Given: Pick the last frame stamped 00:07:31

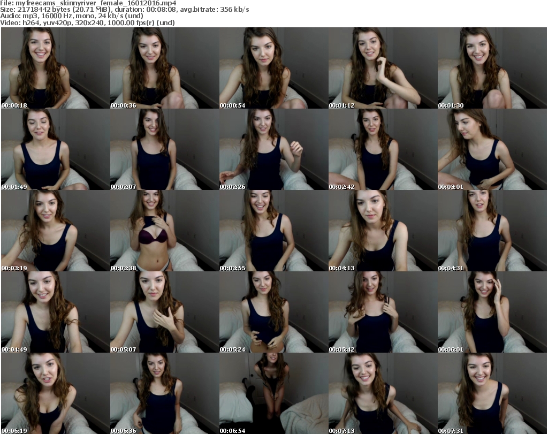Looking at the screenshot, I should [492, 393].
